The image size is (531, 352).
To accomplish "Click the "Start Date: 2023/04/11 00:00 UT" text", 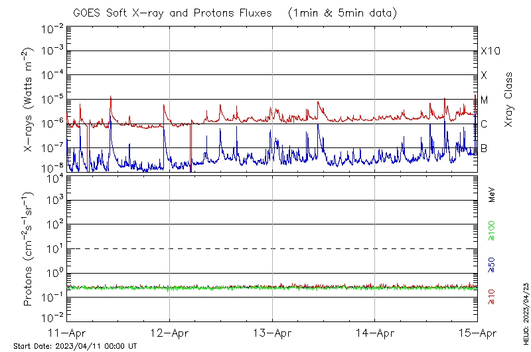I will tap(75, 346).
